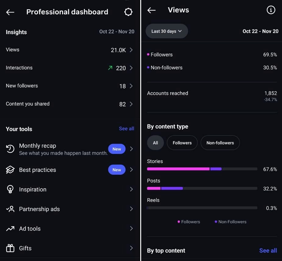The image size is (282, 261).
Task: Click See all next to By top content
Action: click(x=268, y=251)
